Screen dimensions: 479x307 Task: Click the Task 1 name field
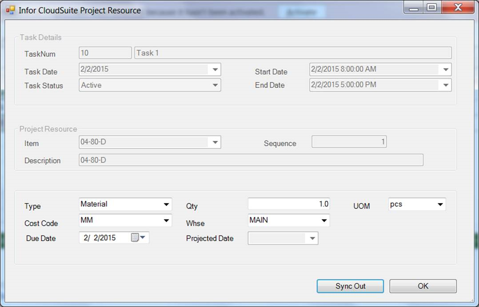coord(292,53)
